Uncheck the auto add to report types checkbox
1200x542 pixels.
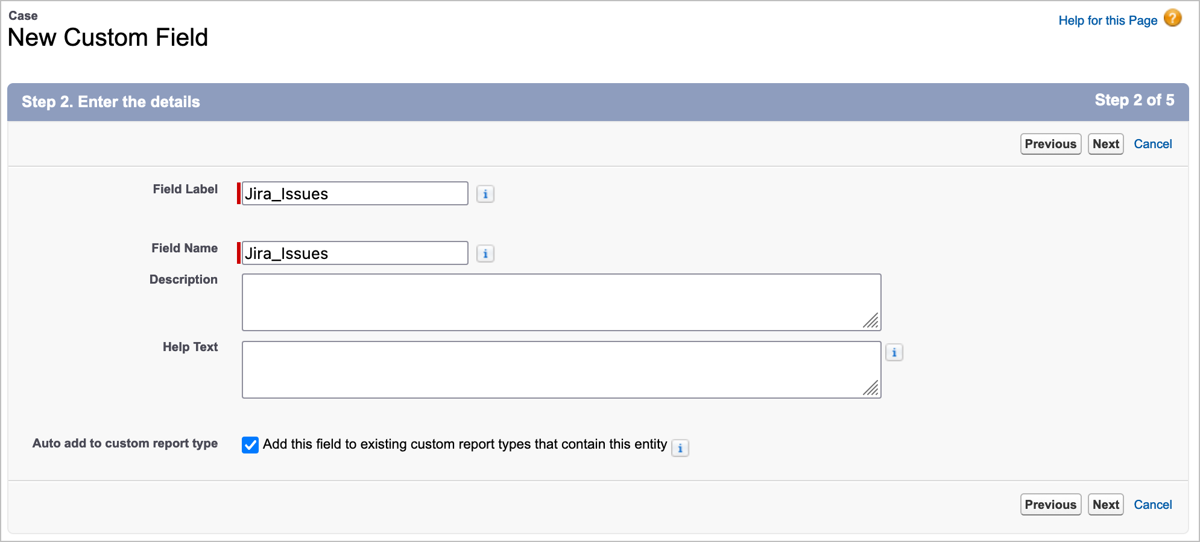pyautogui.click(x=250, y=445)
